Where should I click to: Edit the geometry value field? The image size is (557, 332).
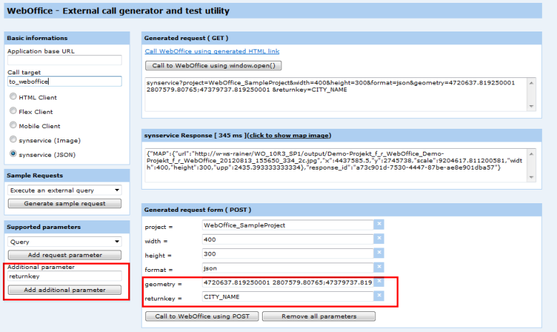(x=288, y=283)
